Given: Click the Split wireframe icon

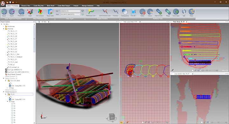Looking at the screenshot, I should click(184, 12).
